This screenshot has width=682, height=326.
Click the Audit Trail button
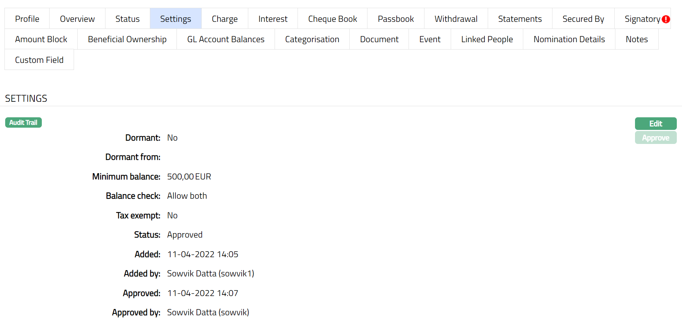[23, 122]
